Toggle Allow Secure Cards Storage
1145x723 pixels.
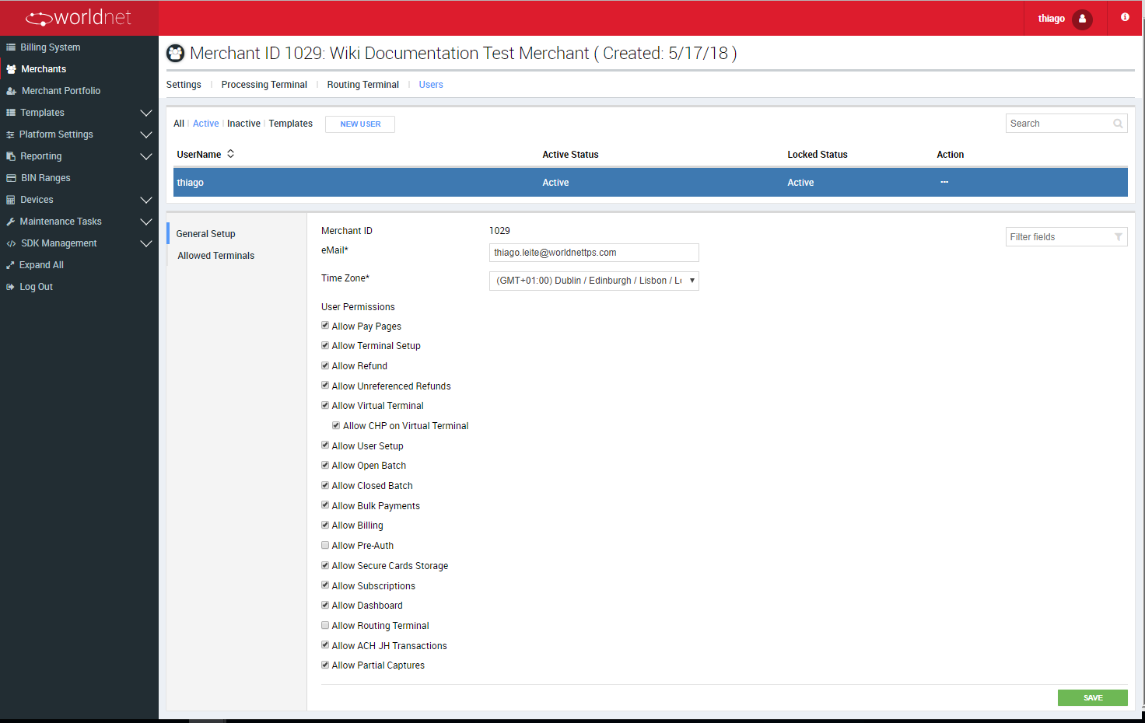point(325,565)
